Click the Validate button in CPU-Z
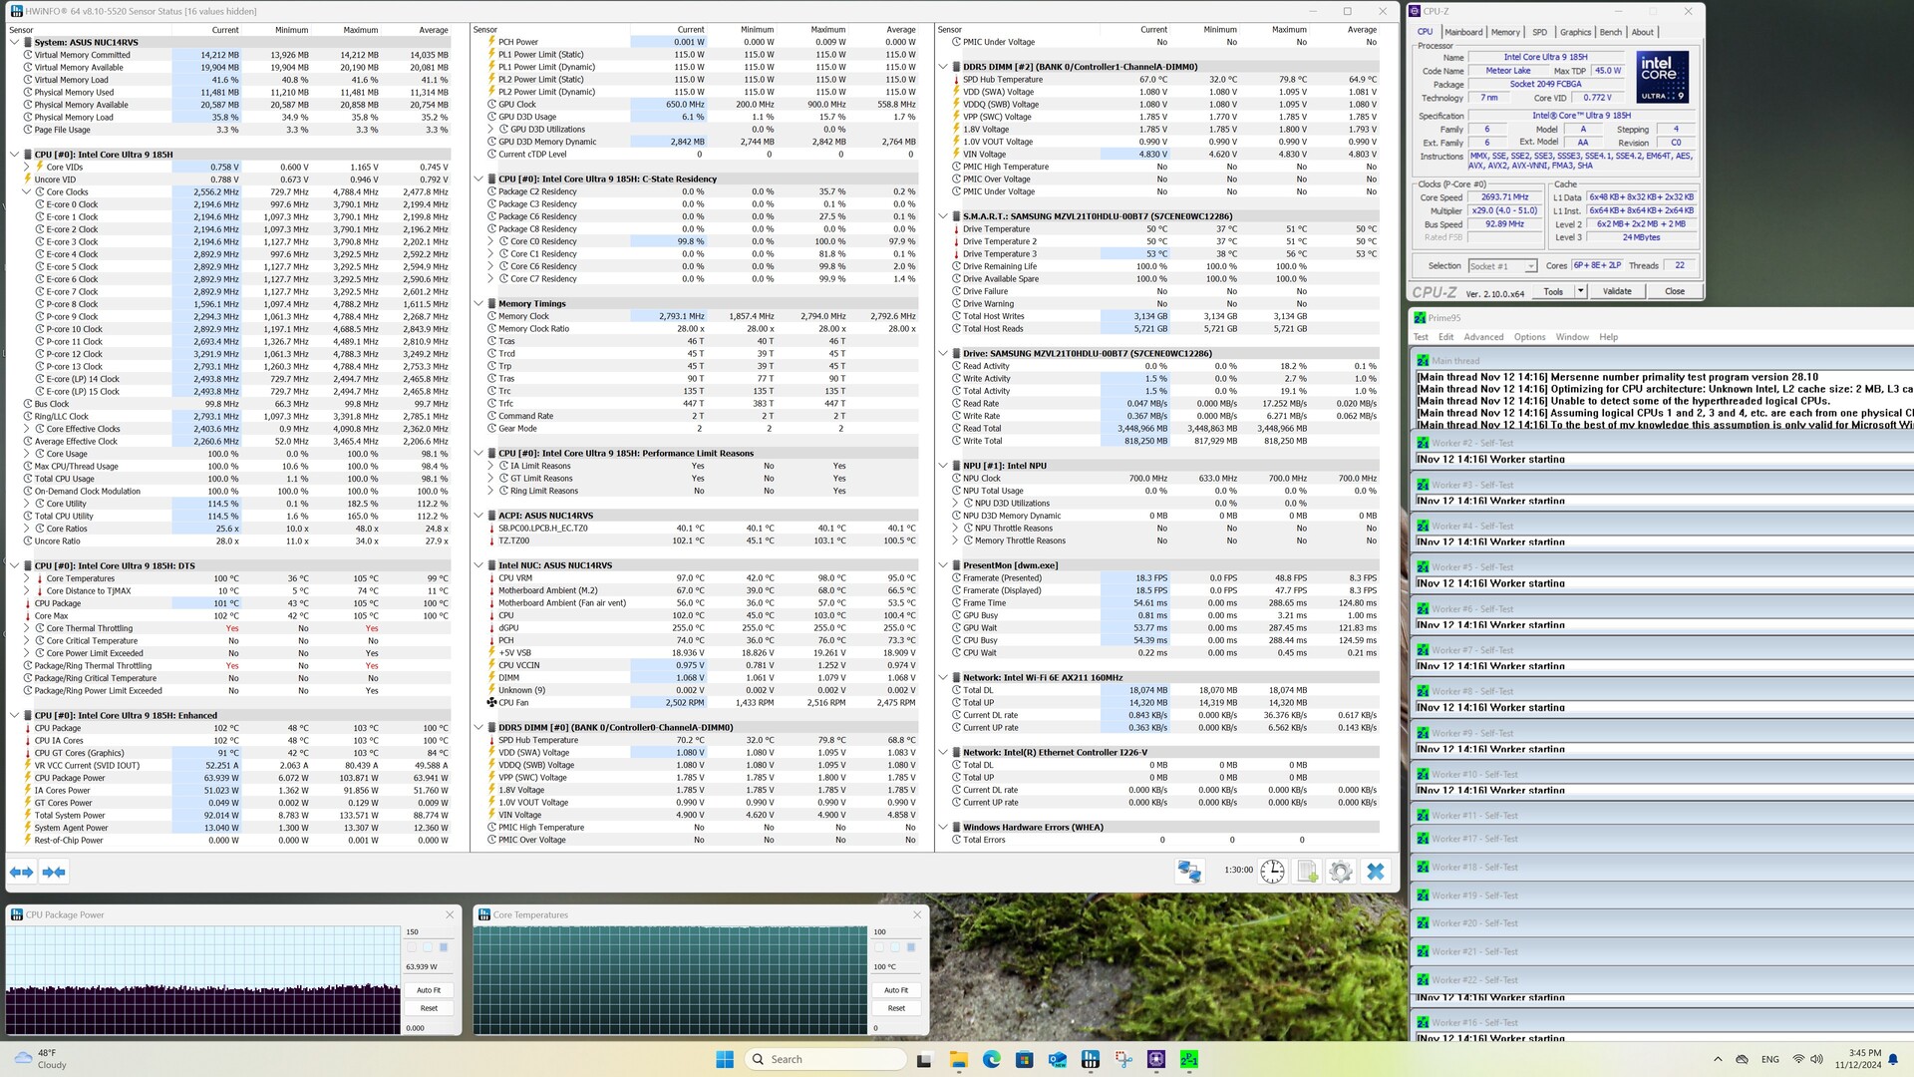Viewport: 1914px width, 1077px height. pos(1617,291)
